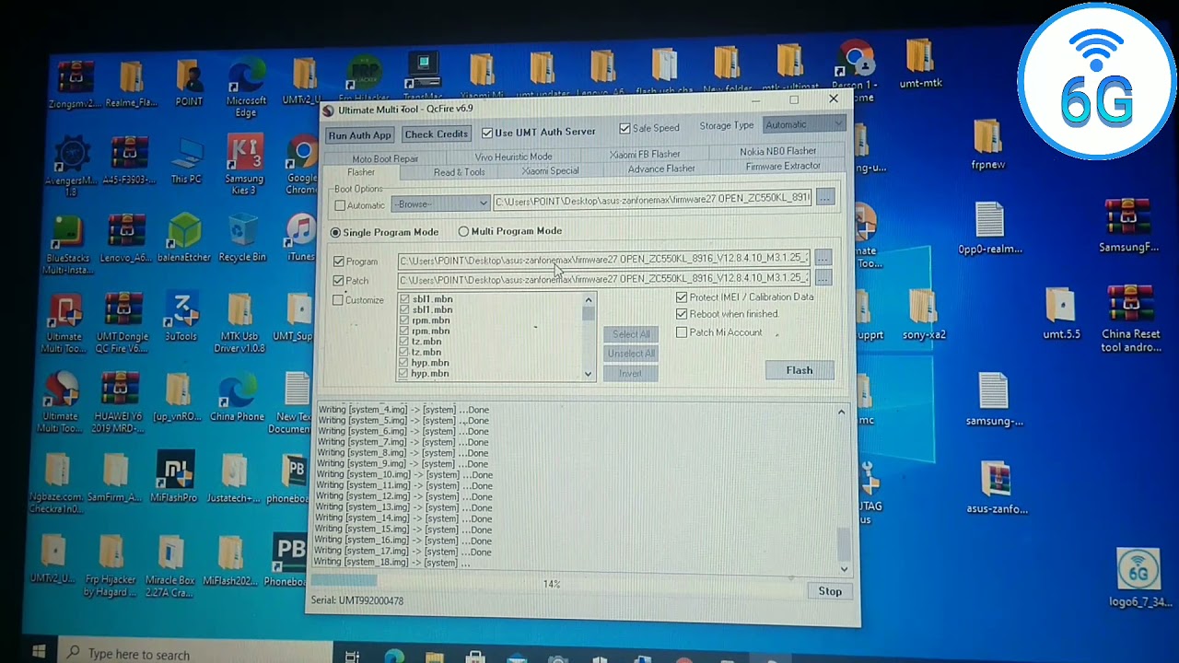This screenshot has height=663, width=1179.
Task: Open iTunes desktop shortcut
Action: coord(300,238)
